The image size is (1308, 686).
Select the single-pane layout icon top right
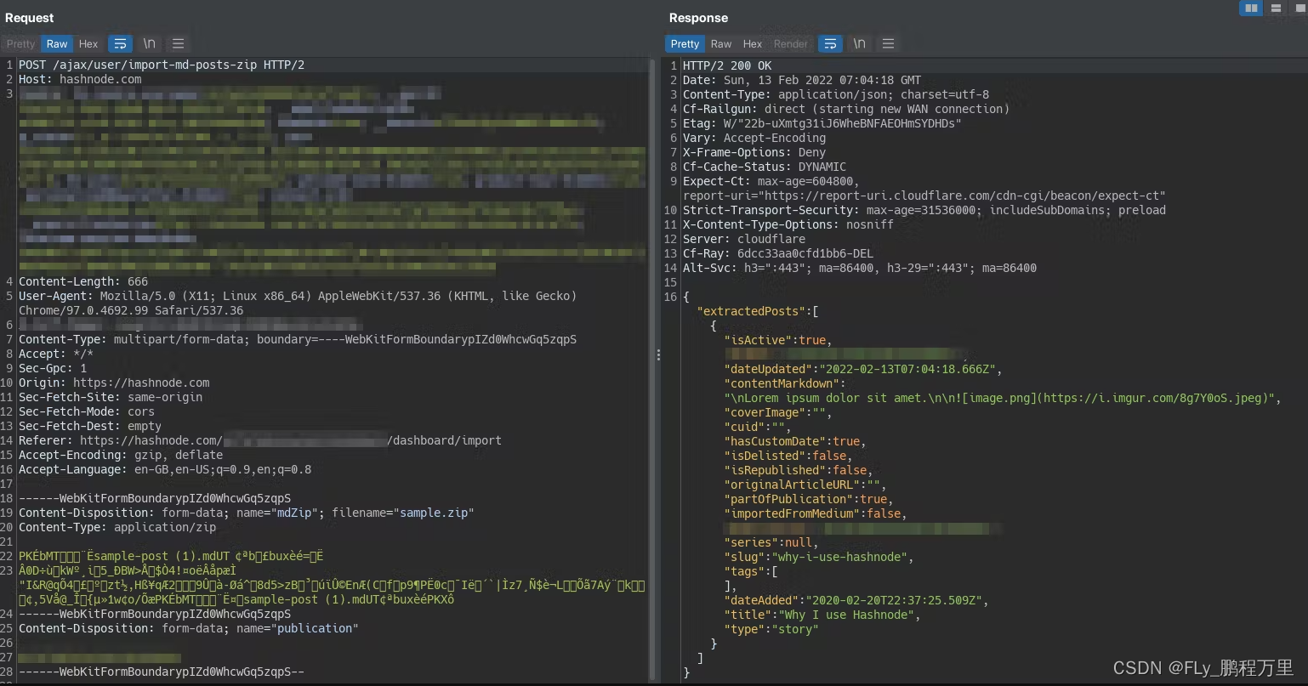pos(1300,8)
